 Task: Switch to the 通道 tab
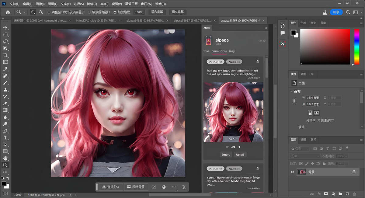pos(303,140)
